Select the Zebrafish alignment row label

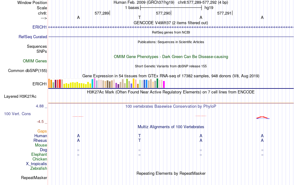(x=39, y=168)
